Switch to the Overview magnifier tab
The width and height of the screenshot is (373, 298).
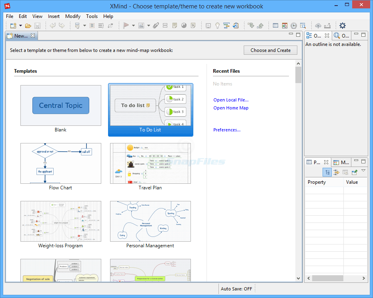click(341, 36)
